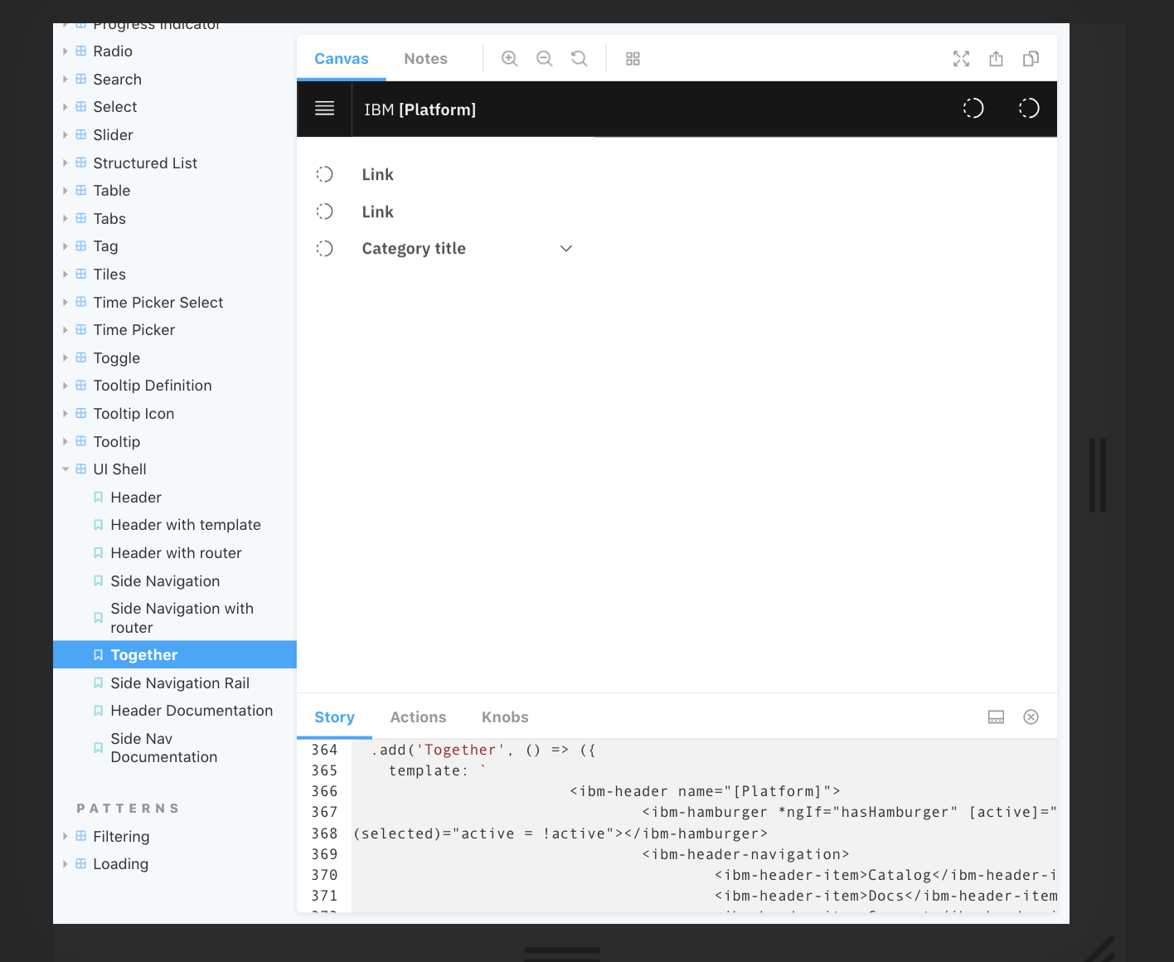This screenshot has height=962, width=1174.
Task: Open the Side Navigation Rail story
Action: point(179,683)
